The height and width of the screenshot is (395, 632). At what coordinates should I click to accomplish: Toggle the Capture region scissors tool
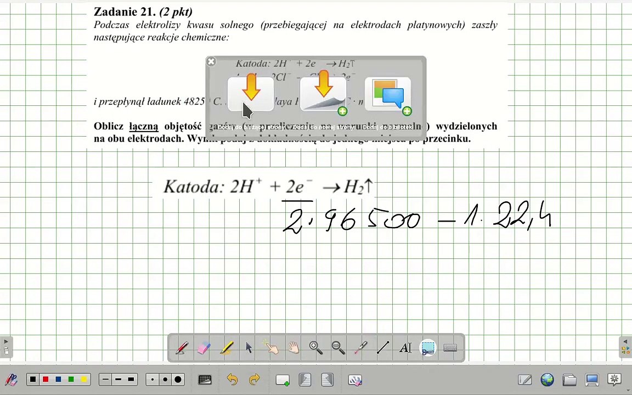coord(428,347)
